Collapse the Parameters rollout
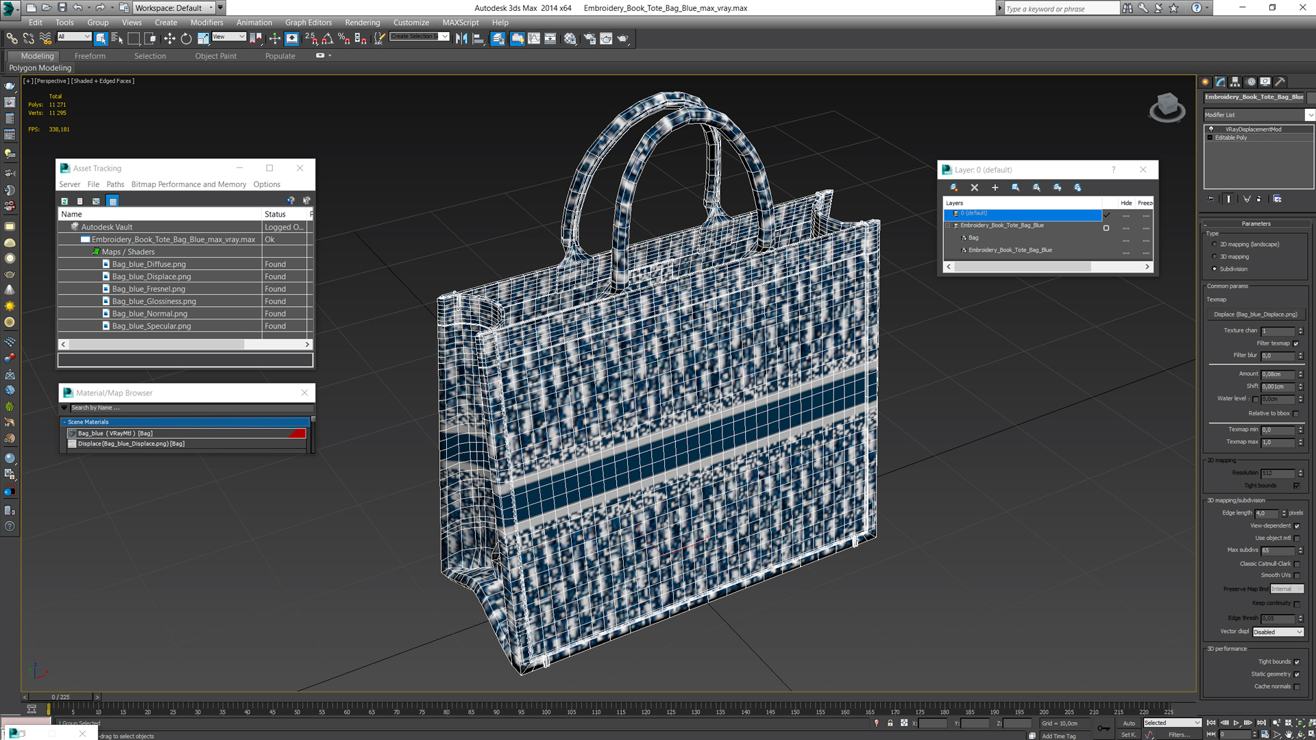Image resolution: width=1316 pixels, height=740 pixels. (1256, 223)
